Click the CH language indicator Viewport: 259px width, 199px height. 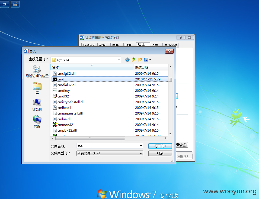click(4, 4)
